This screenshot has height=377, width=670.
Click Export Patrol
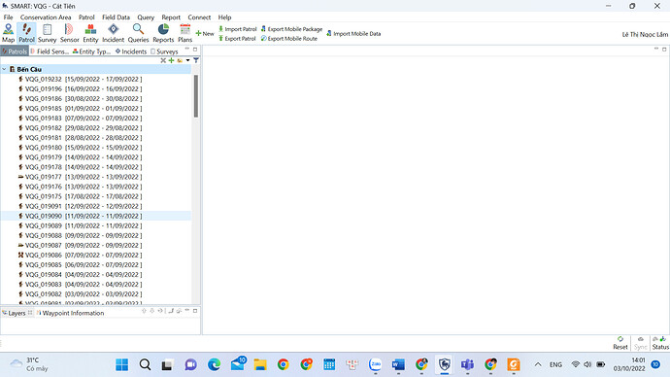point(237,39)
